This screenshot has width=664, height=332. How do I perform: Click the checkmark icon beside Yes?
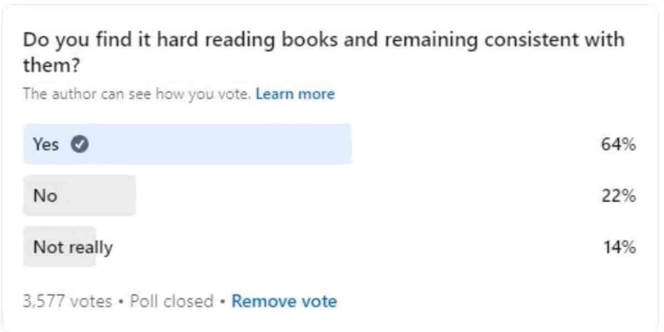tap(81, 144)
